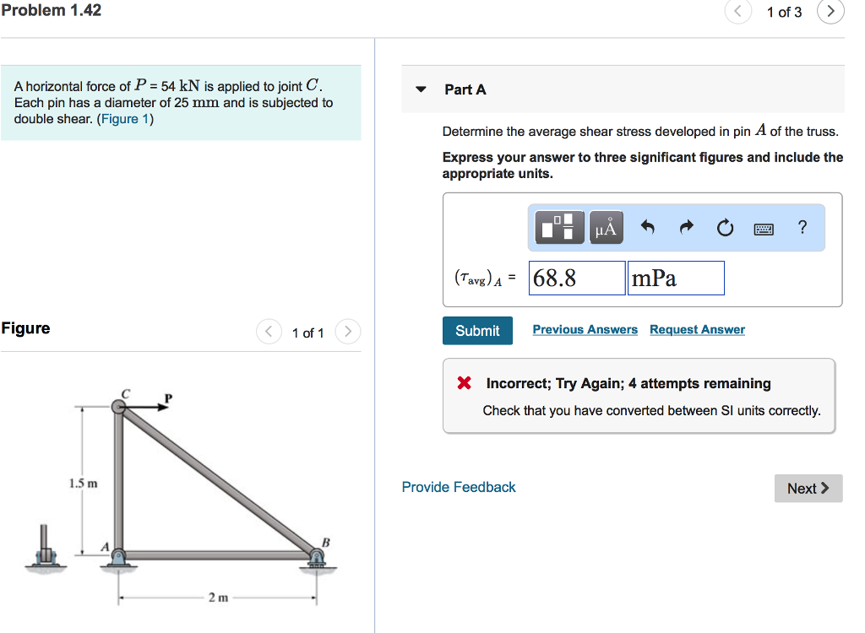Image resolution: width=865 pixels, height=633 pixels.
Task: Undo the last answer edit
Action: point(646,227)
